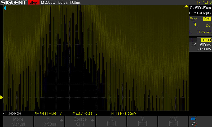Screen dimensions: 212x127
Task: Select the Mode Manual cursor softkey
Action: [18, 121]
